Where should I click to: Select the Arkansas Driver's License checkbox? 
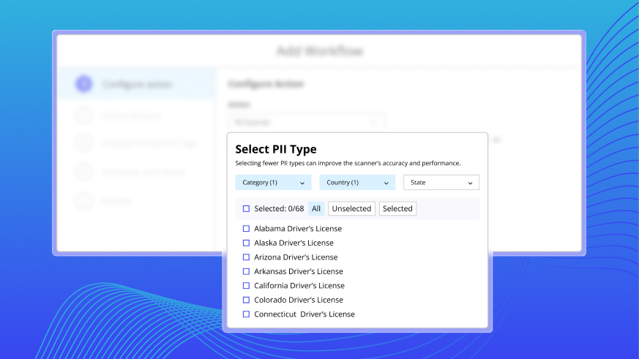point(246,271)
